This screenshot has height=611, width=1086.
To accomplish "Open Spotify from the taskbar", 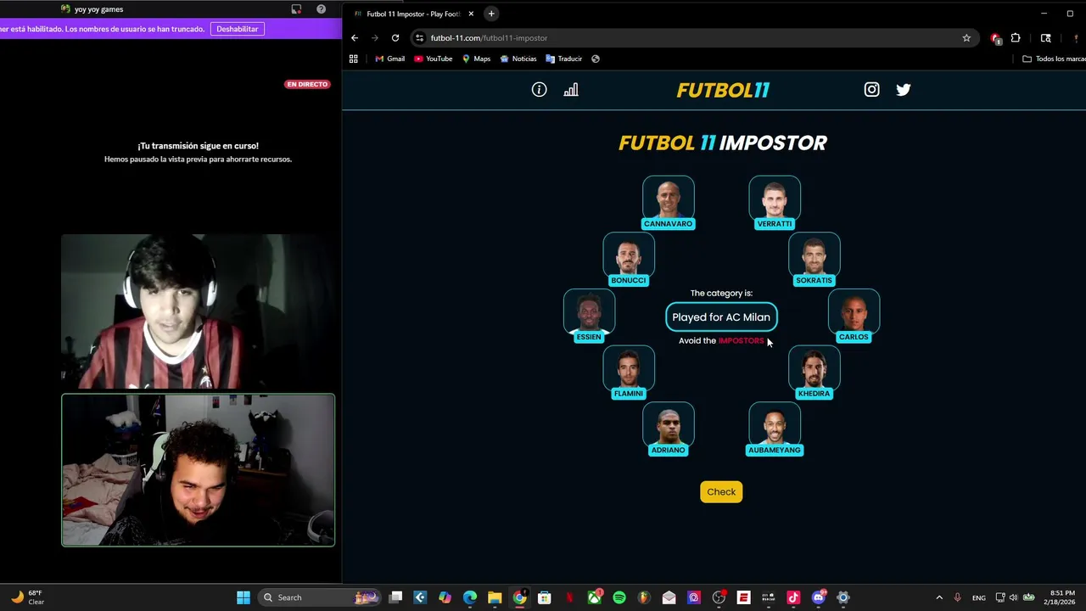I will (x=619, y=597).
